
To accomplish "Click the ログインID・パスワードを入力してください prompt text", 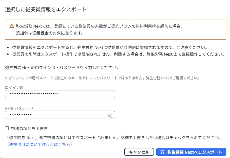I will click(x=62, y=68).
